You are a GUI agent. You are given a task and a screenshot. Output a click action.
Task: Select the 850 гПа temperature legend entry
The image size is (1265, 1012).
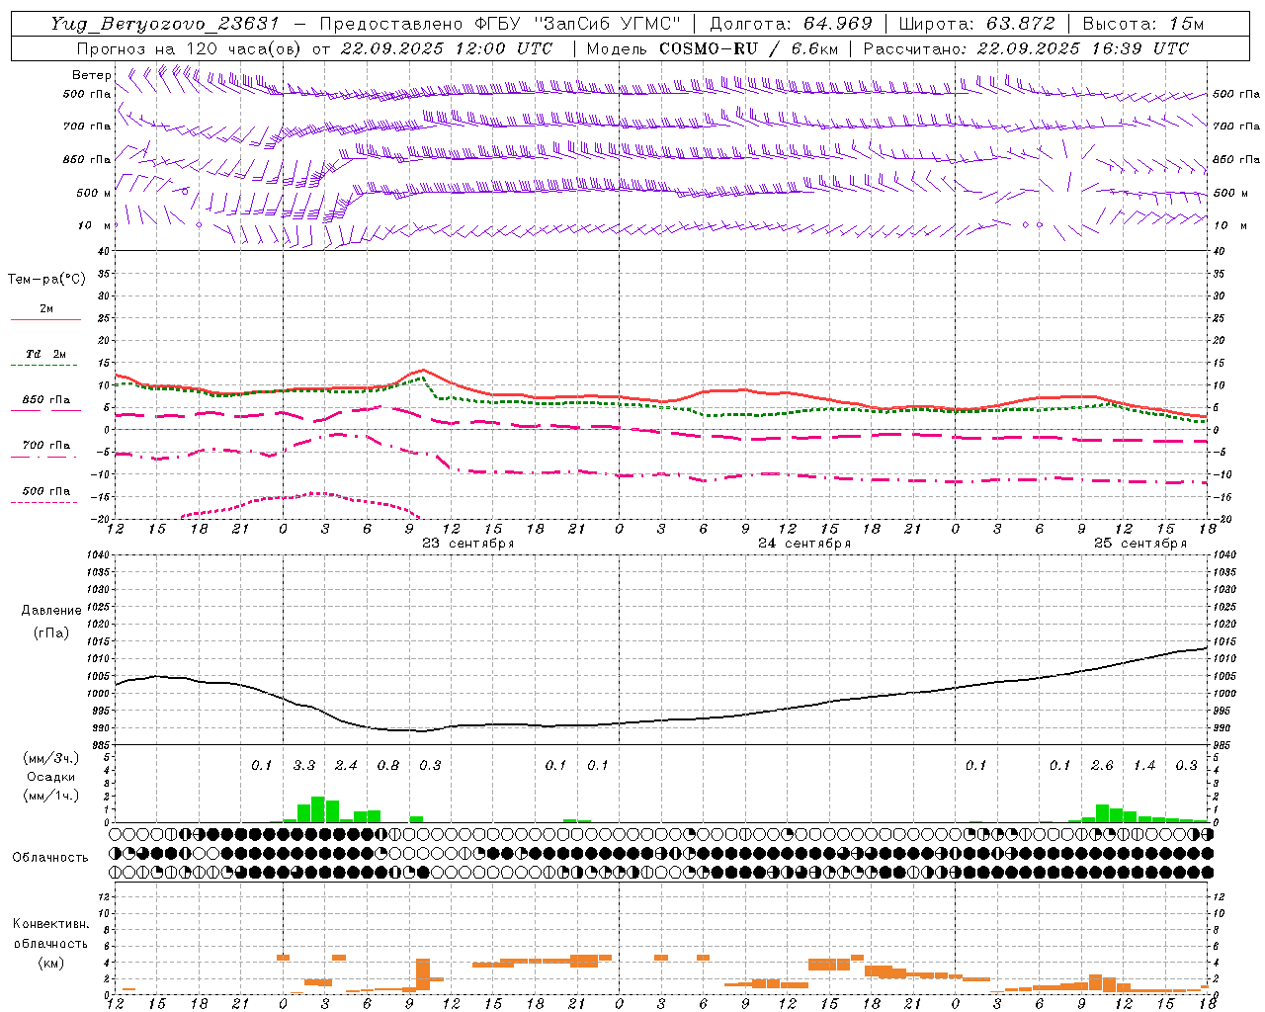(x=45, y=399)
